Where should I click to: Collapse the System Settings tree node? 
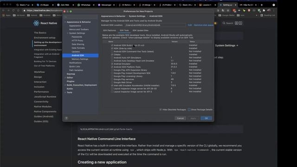coord(68,33)
